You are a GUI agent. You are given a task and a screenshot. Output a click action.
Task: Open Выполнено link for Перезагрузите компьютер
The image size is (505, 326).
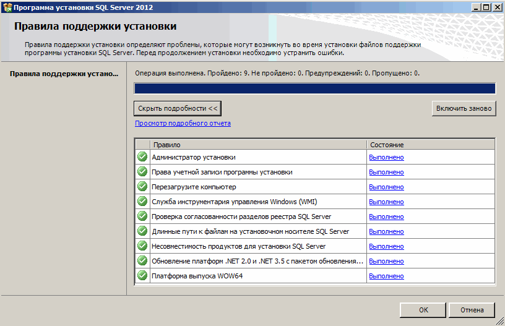386,187
